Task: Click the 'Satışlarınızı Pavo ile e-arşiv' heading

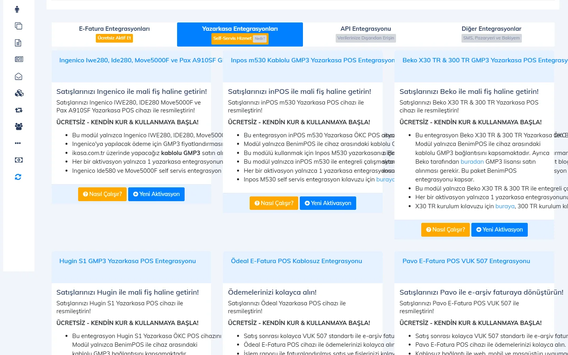Action: [x=481, y=292]
